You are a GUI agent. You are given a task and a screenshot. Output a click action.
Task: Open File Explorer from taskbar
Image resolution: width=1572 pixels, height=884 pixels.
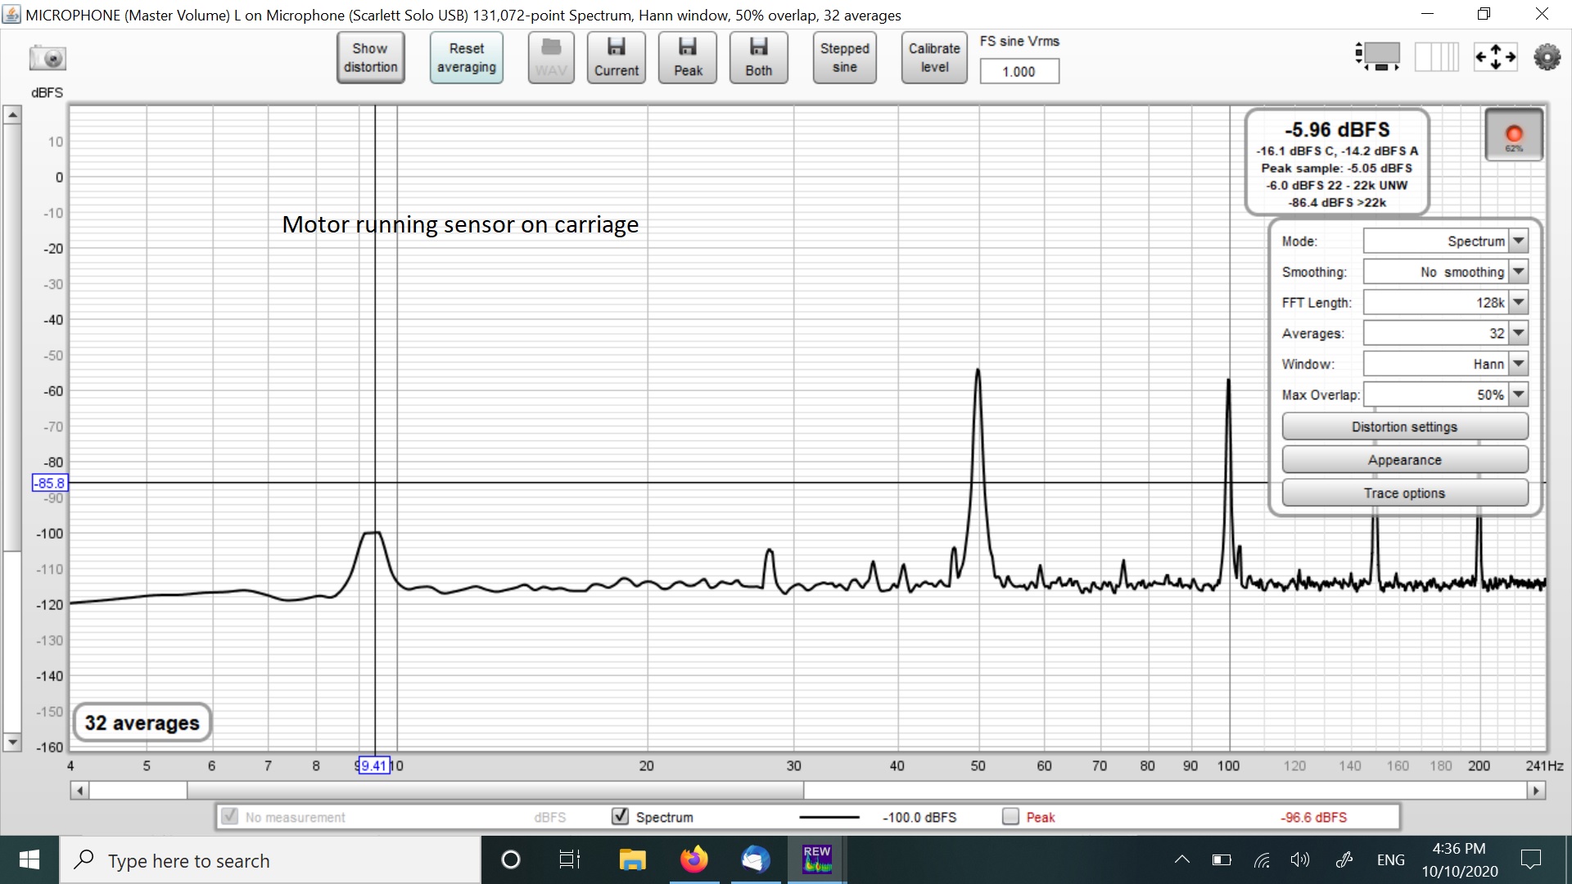point(632,859)
